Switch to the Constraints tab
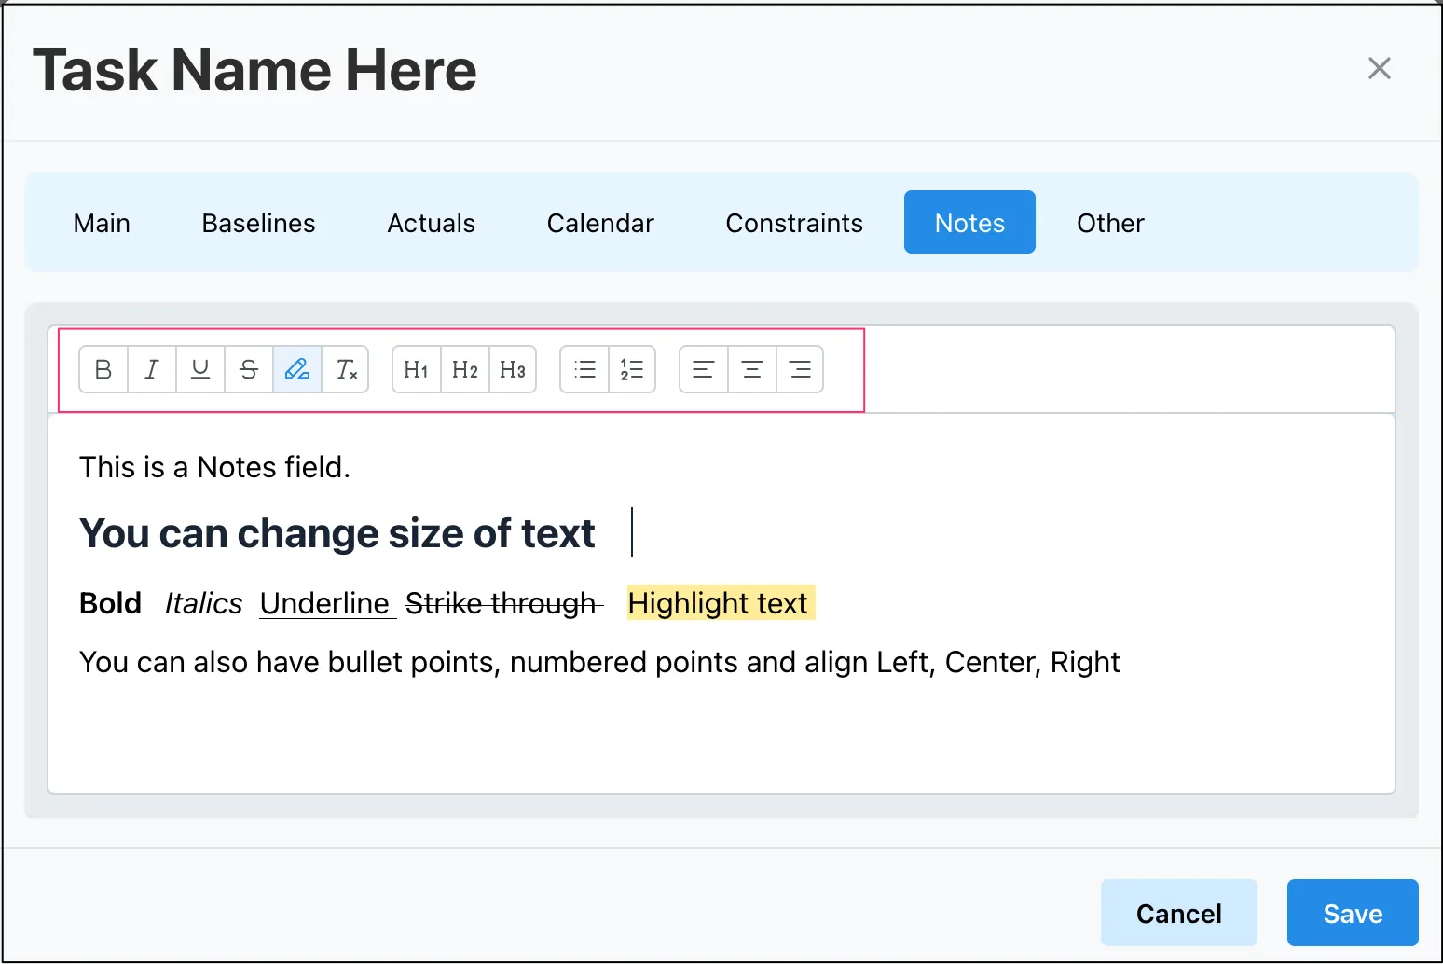The width and height of the screenshot is (1443, 964). point(794,223)
